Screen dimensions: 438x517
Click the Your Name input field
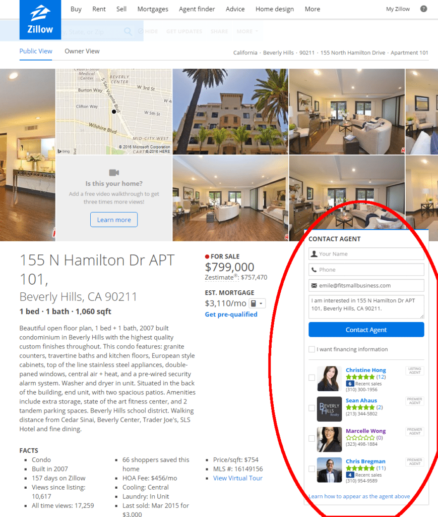pyautogui.click(x=366, y=254)
